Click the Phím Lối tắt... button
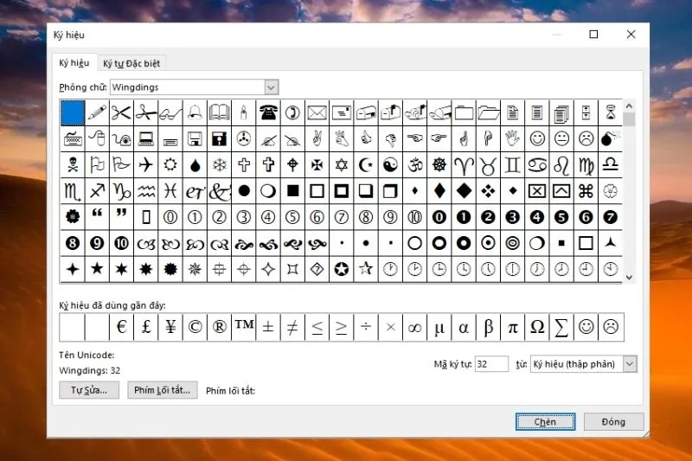Screen dimensions: 692x461 [x=163, y=390]
